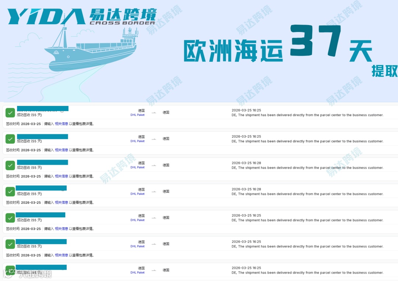398x281 pixels.
Task: Click the DHL Paket carrier link in the fifth row
Action: pyautogui.click(x=137, y=220)
